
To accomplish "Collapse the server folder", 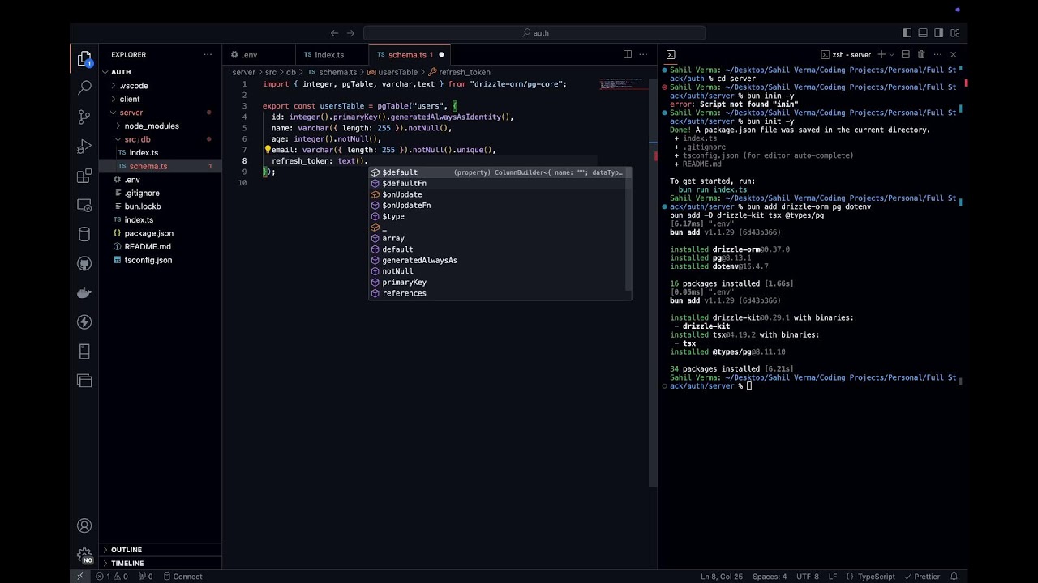I will tap(160, 113).
